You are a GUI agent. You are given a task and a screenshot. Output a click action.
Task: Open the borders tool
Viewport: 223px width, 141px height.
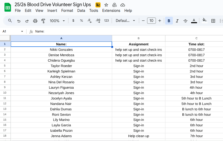click(213, 21)
